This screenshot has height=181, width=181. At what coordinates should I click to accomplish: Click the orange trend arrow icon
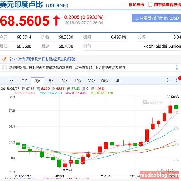4,59
